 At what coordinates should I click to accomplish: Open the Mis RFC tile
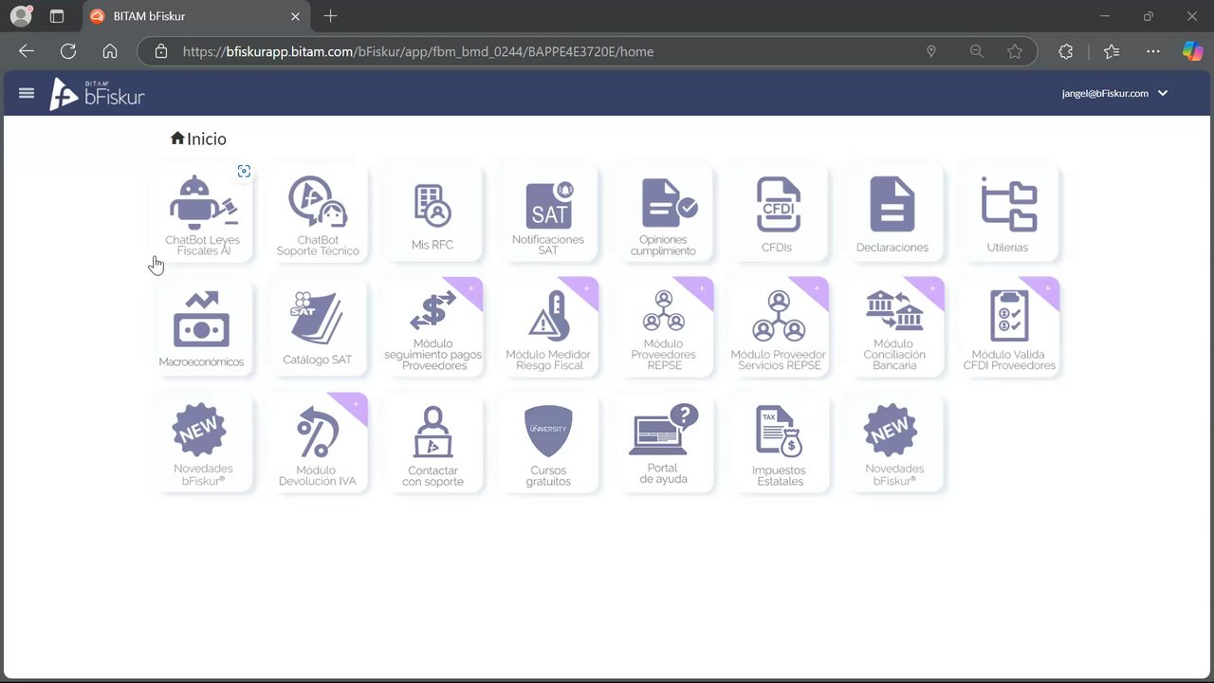coord(432,214)
